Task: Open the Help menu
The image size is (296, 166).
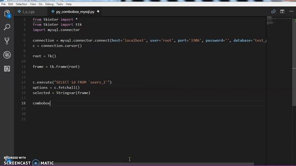Action: click(69, 4)
